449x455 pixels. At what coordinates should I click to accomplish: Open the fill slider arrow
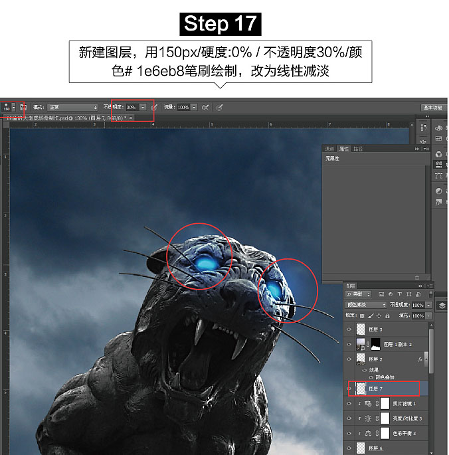pyautogui.click(x=428, y=316)
